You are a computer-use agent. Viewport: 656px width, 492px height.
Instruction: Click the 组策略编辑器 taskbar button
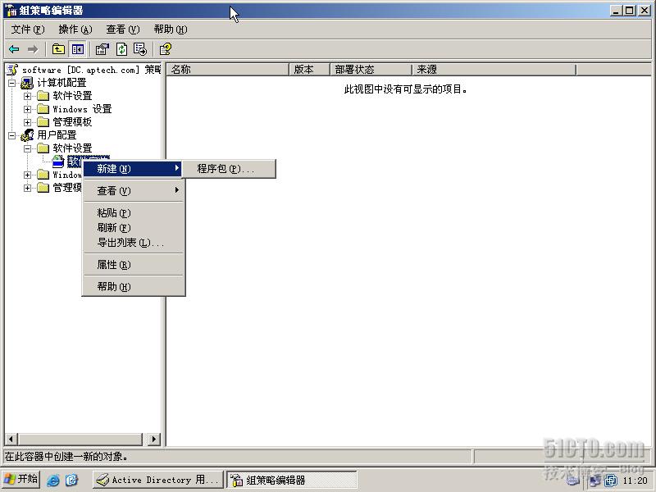(292, 480)
